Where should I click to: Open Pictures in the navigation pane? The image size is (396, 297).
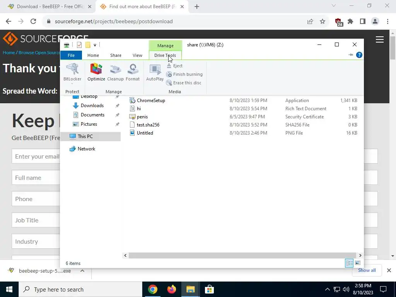(x=89, y=124)
